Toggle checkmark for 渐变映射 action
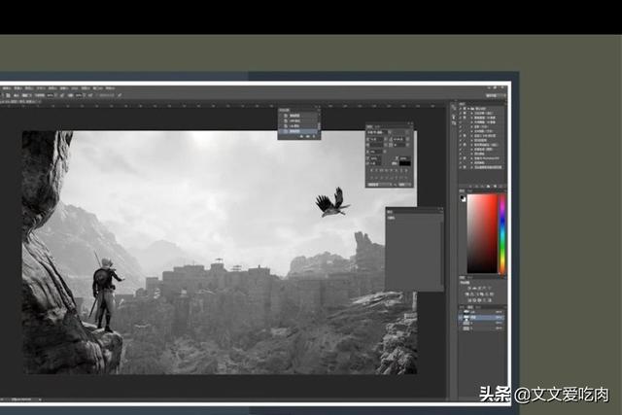The image size is (622, 415). [x=461, y=162]
